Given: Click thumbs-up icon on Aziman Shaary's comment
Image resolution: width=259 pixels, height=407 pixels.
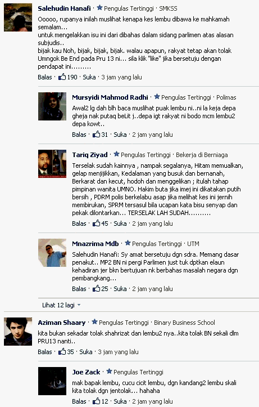Looking at the screenshot, I should tap(62, 351).
